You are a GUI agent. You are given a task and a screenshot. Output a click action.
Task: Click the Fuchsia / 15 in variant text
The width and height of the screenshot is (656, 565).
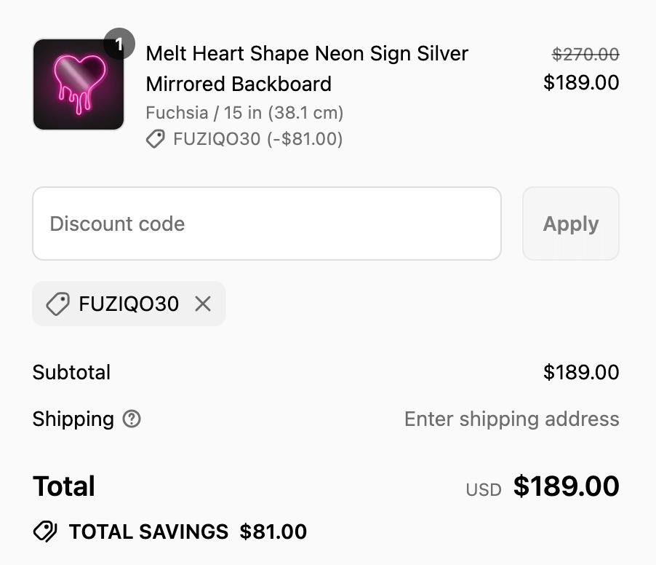coord(245,113)
